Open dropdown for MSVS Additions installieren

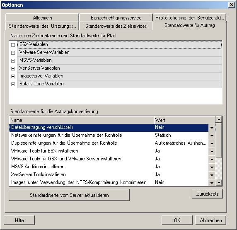(212, 167)
